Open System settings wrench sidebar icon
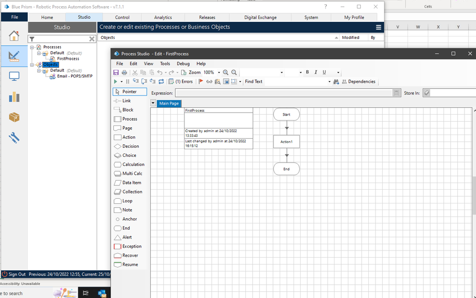This screenshot has width=476, height=298. point(14,138)
